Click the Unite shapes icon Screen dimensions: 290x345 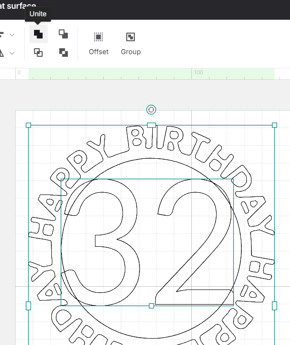click(x=39, y=34)
